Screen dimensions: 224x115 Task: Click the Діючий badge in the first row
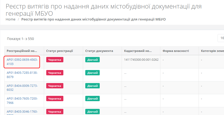click(92, 60)
